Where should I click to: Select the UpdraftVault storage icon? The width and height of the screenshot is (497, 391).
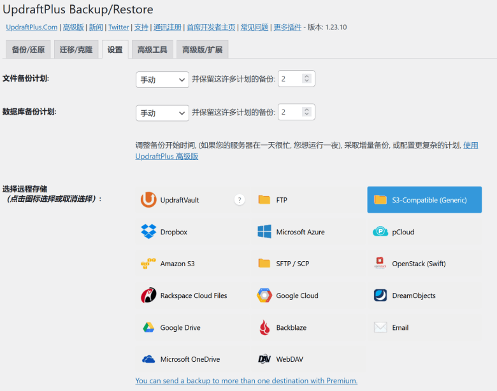click(148, 200)
